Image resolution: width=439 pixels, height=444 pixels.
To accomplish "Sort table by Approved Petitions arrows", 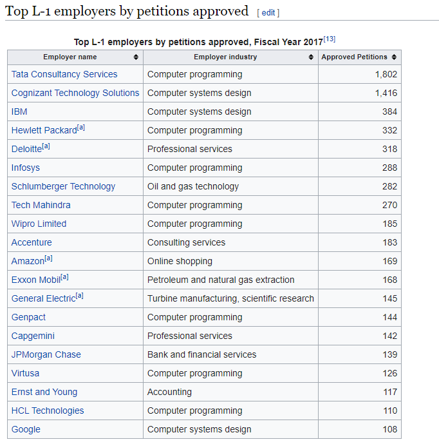I will [394, 57].
